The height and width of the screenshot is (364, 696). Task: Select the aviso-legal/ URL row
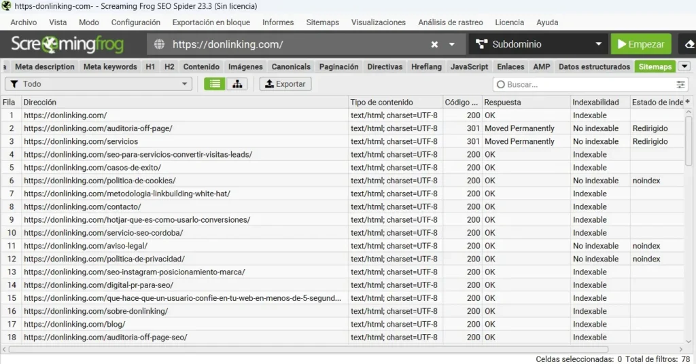coord(343,246)
